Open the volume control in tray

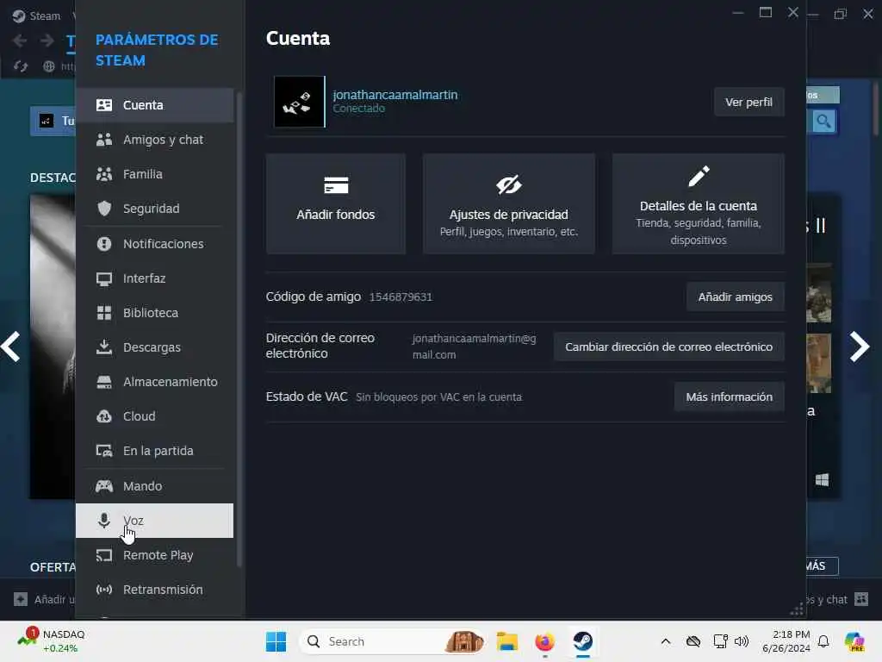coord(742,641)
